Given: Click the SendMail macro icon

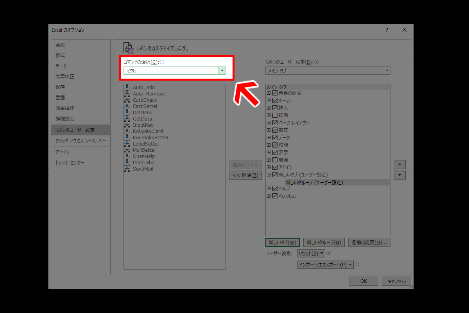Looking at the screenshot, I should (127, 169).
